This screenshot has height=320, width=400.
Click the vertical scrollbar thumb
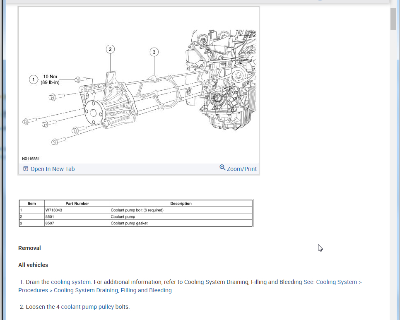click(x=393, y=19)
